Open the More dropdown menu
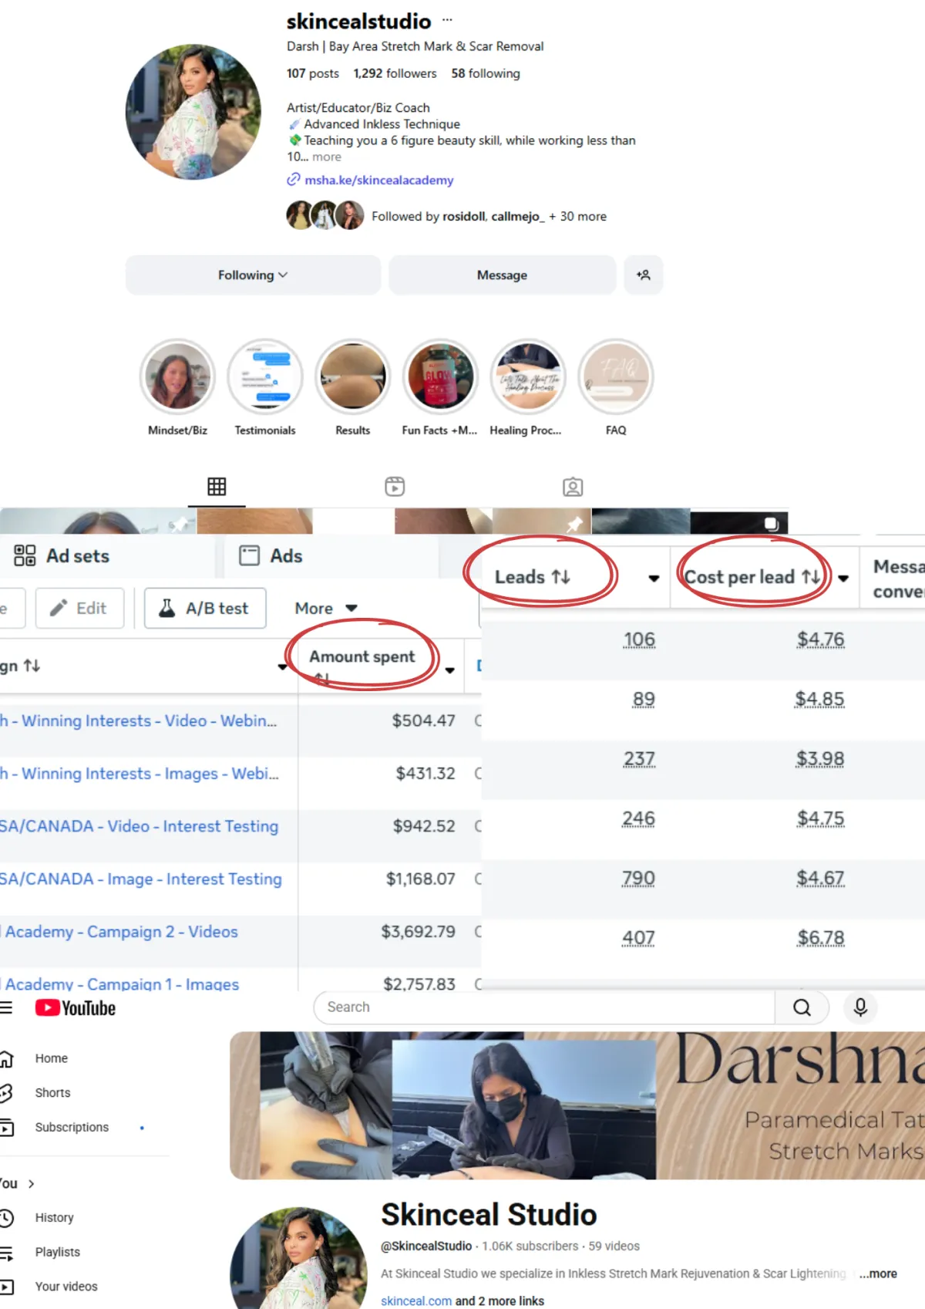 click(x=326, y=608)
